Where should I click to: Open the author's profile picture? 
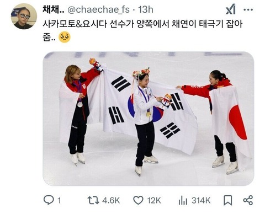coord(24,16)
